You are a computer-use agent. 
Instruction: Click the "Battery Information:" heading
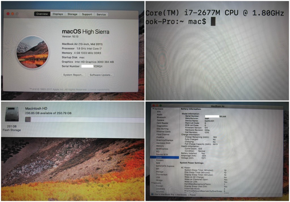pos(191,109)
